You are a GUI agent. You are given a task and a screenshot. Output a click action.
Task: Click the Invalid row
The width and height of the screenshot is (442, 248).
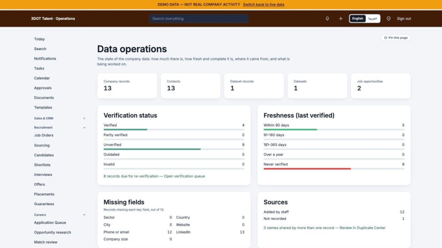[174, 165]
